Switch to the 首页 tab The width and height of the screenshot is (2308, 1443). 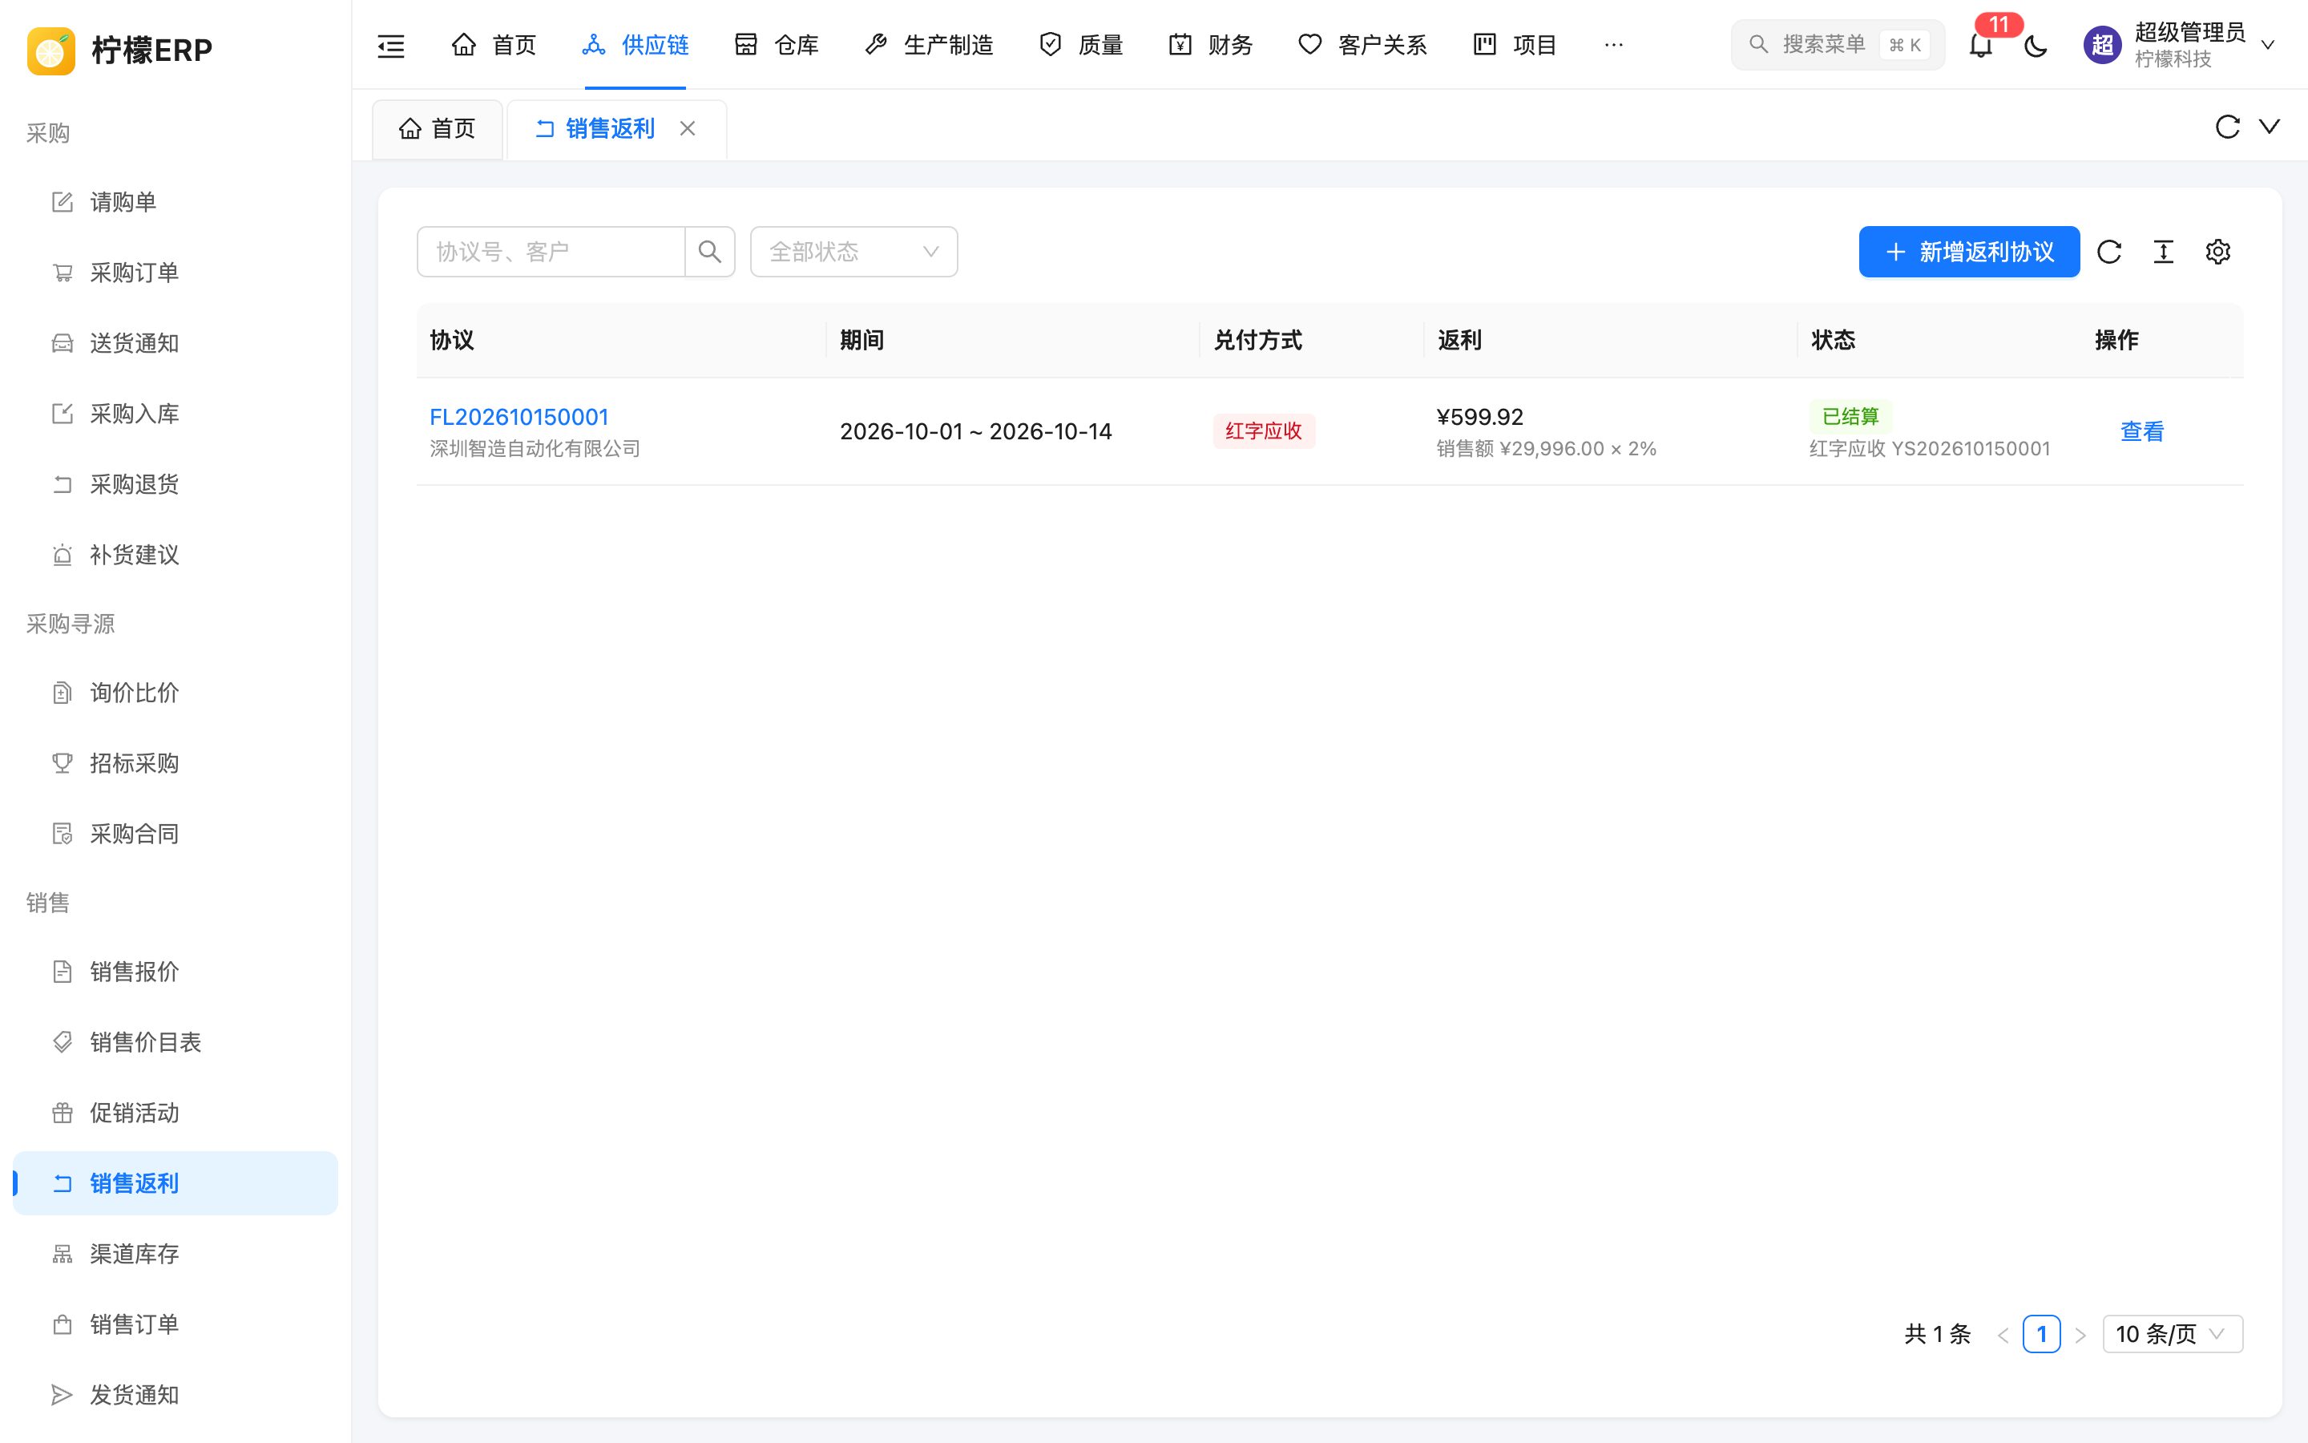(x=438, y=129)
